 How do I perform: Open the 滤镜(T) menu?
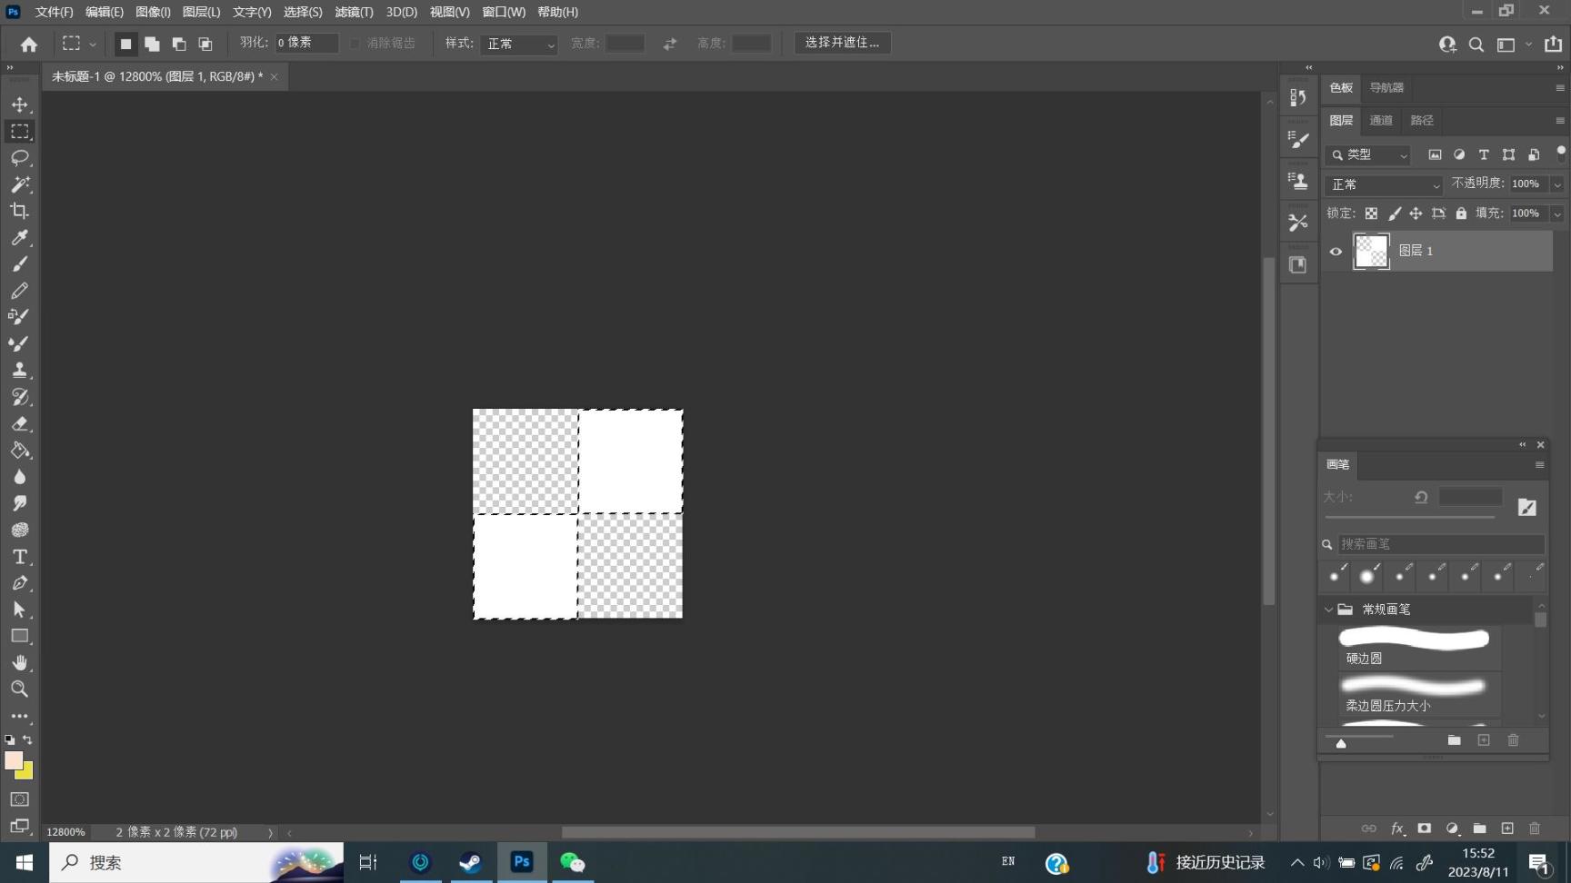(x=354, y=12)
